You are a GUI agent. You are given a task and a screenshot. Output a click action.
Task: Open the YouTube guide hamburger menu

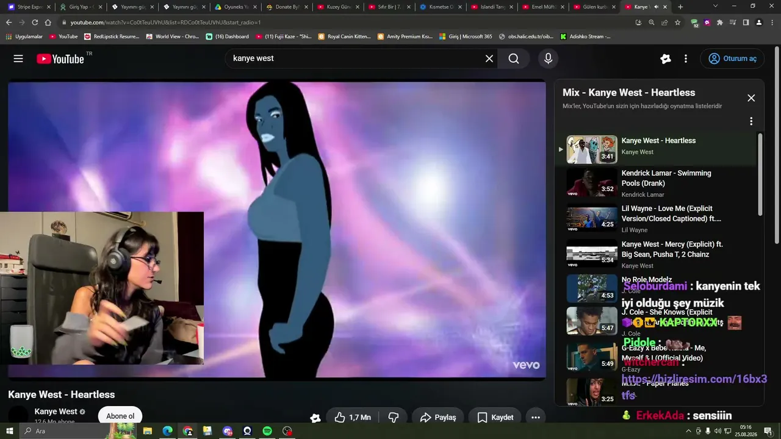18,59
